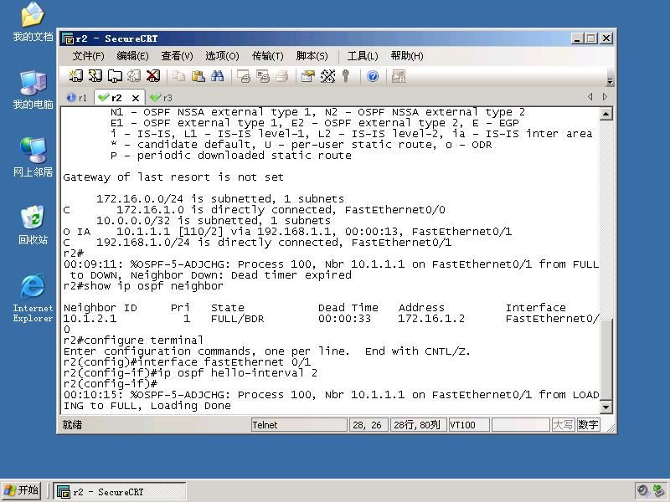Viewport: 670px width, 502px height.
Task: Click the SecureCRT title bar app icon
Action: pyautogui.click(x=68, y=38)
